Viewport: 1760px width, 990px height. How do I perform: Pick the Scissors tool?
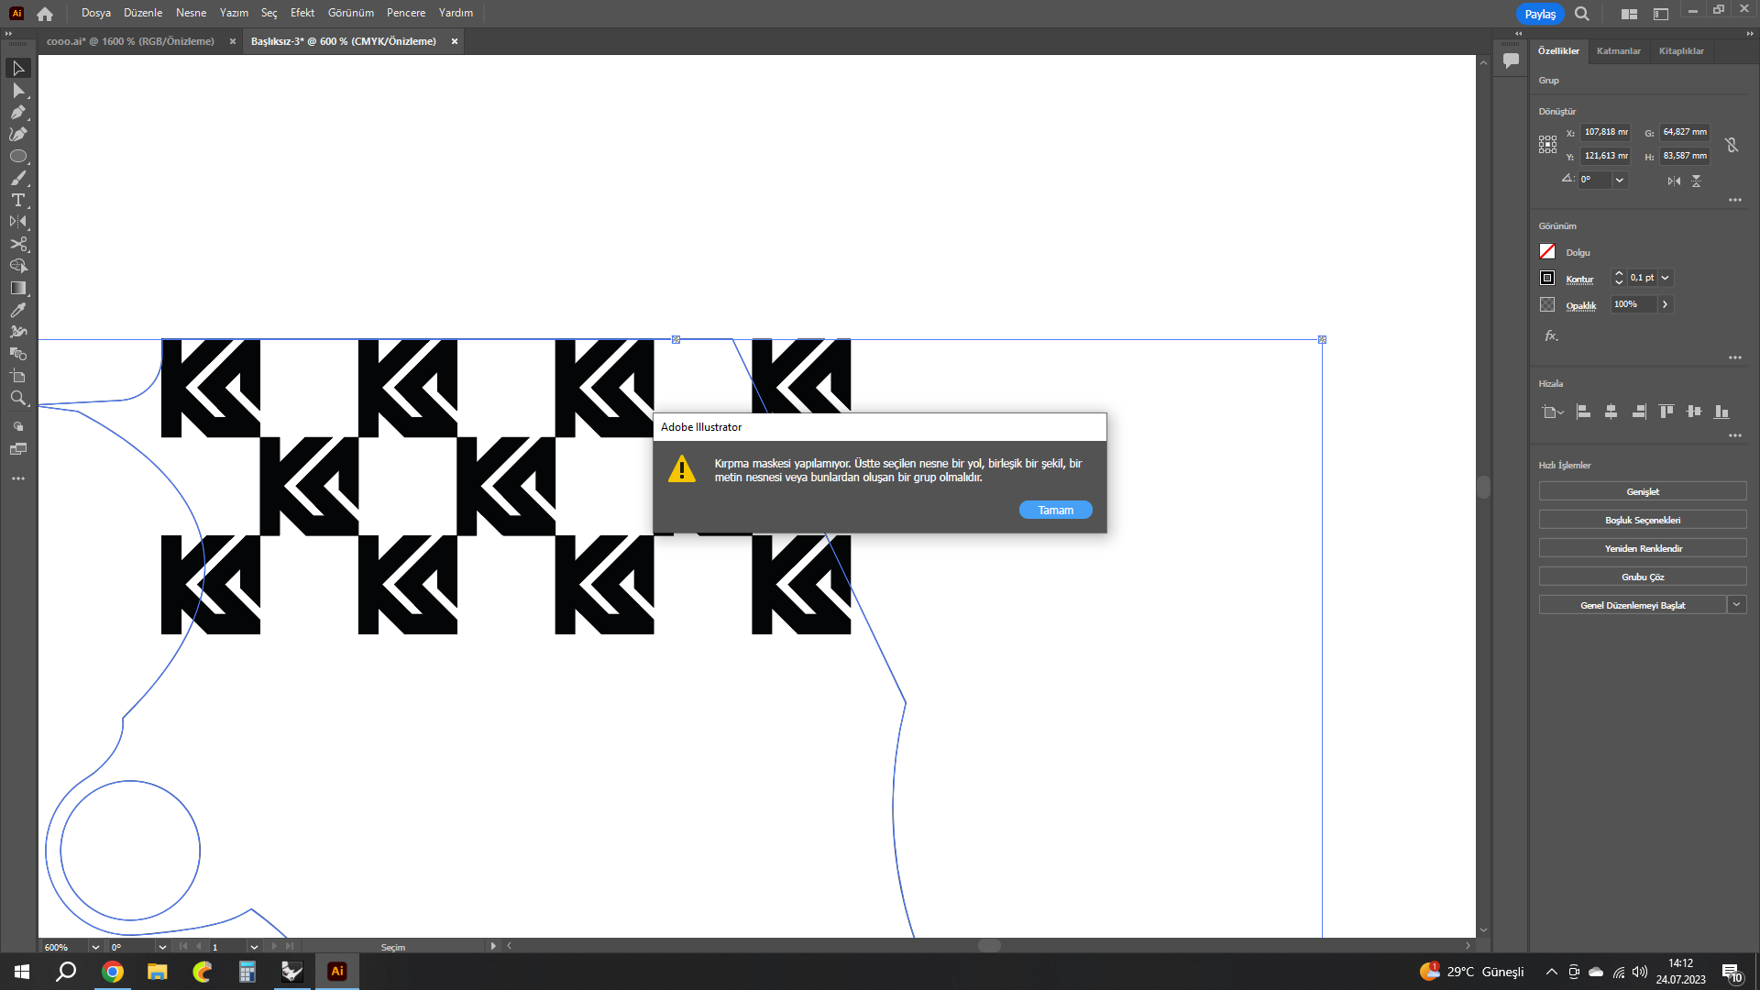coord(18,245)
